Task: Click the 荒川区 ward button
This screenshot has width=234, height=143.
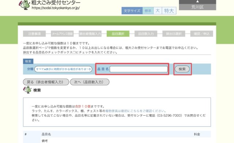Action: tap(197, 7)
